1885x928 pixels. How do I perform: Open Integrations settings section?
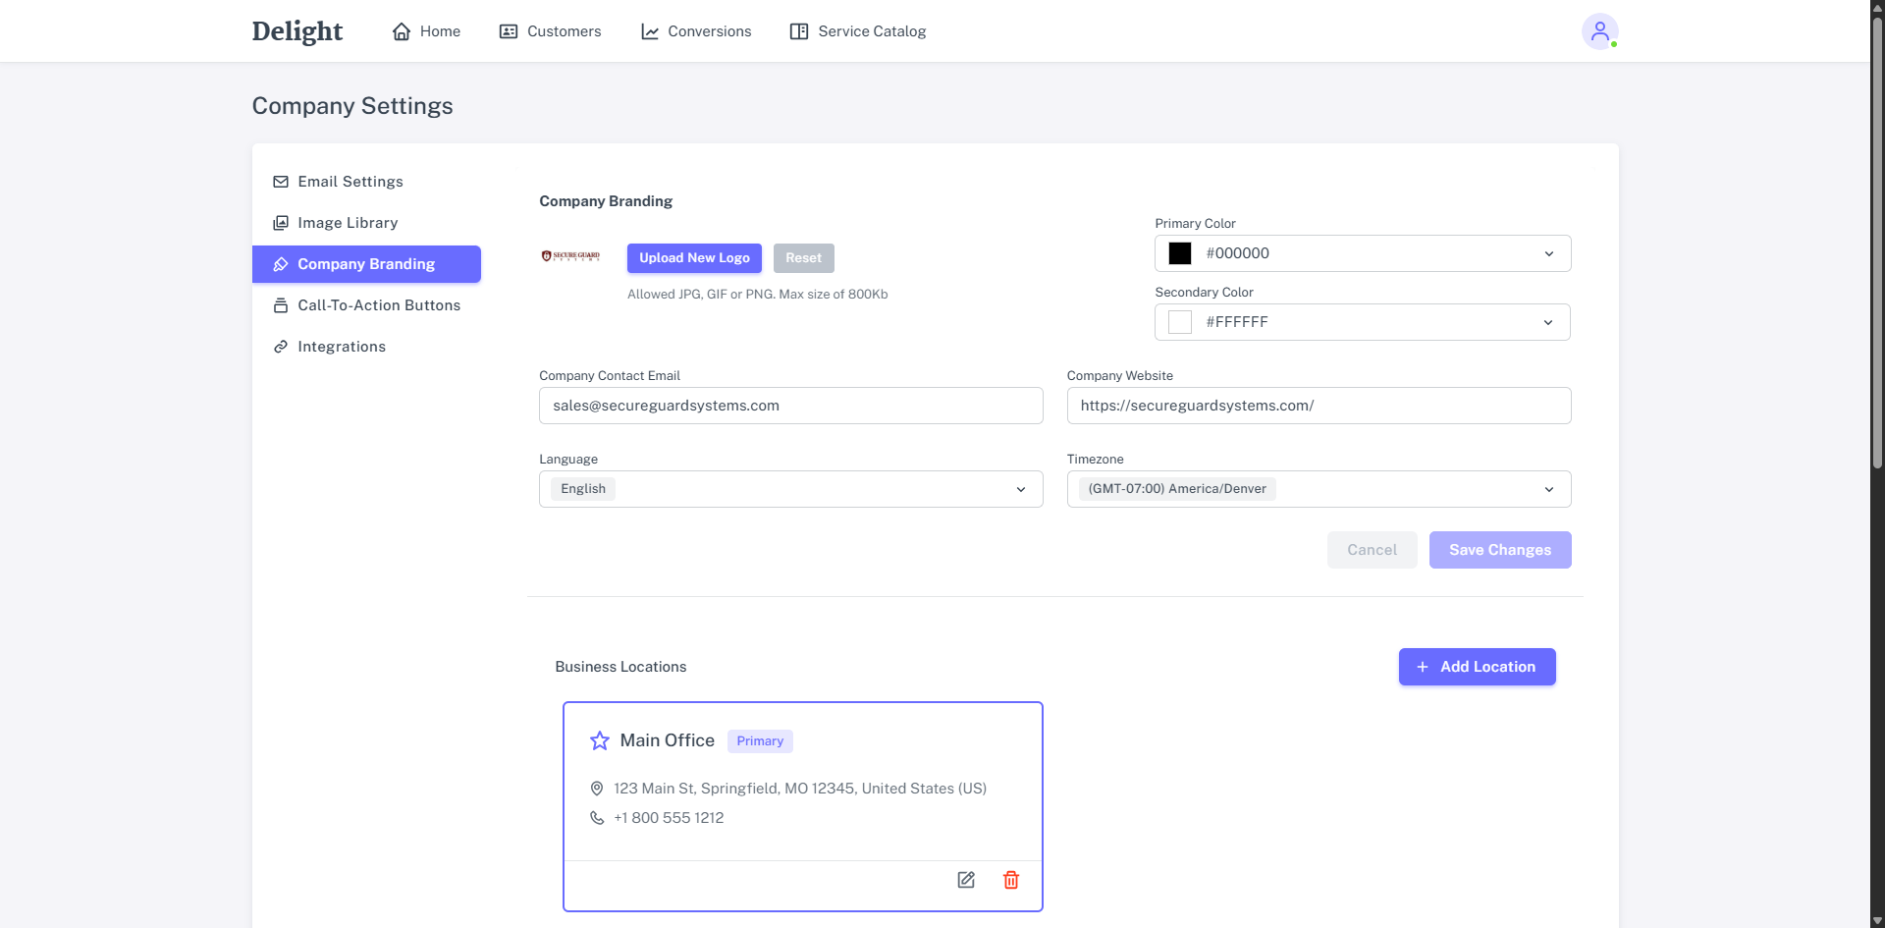click(341, 347)
